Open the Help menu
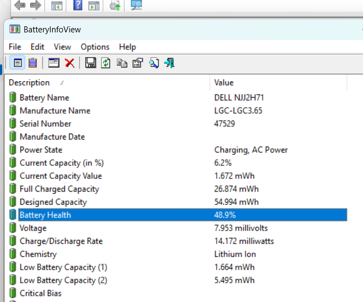 tap(127, 47)
